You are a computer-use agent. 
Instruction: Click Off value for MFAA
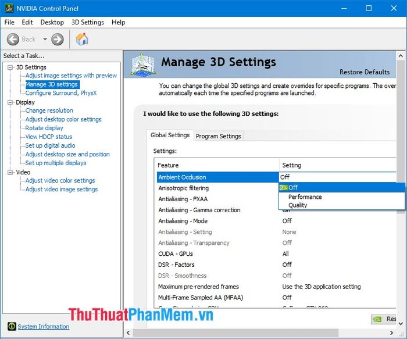coord(287,298)
